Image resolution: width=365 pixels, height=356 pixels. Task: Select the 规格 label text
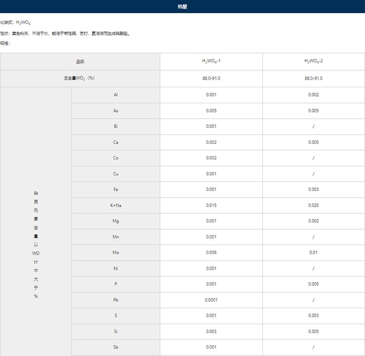coord(5,43)
